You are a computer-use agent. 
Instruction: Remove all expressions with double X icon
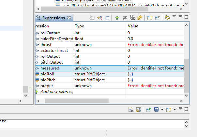coord(132,18)
